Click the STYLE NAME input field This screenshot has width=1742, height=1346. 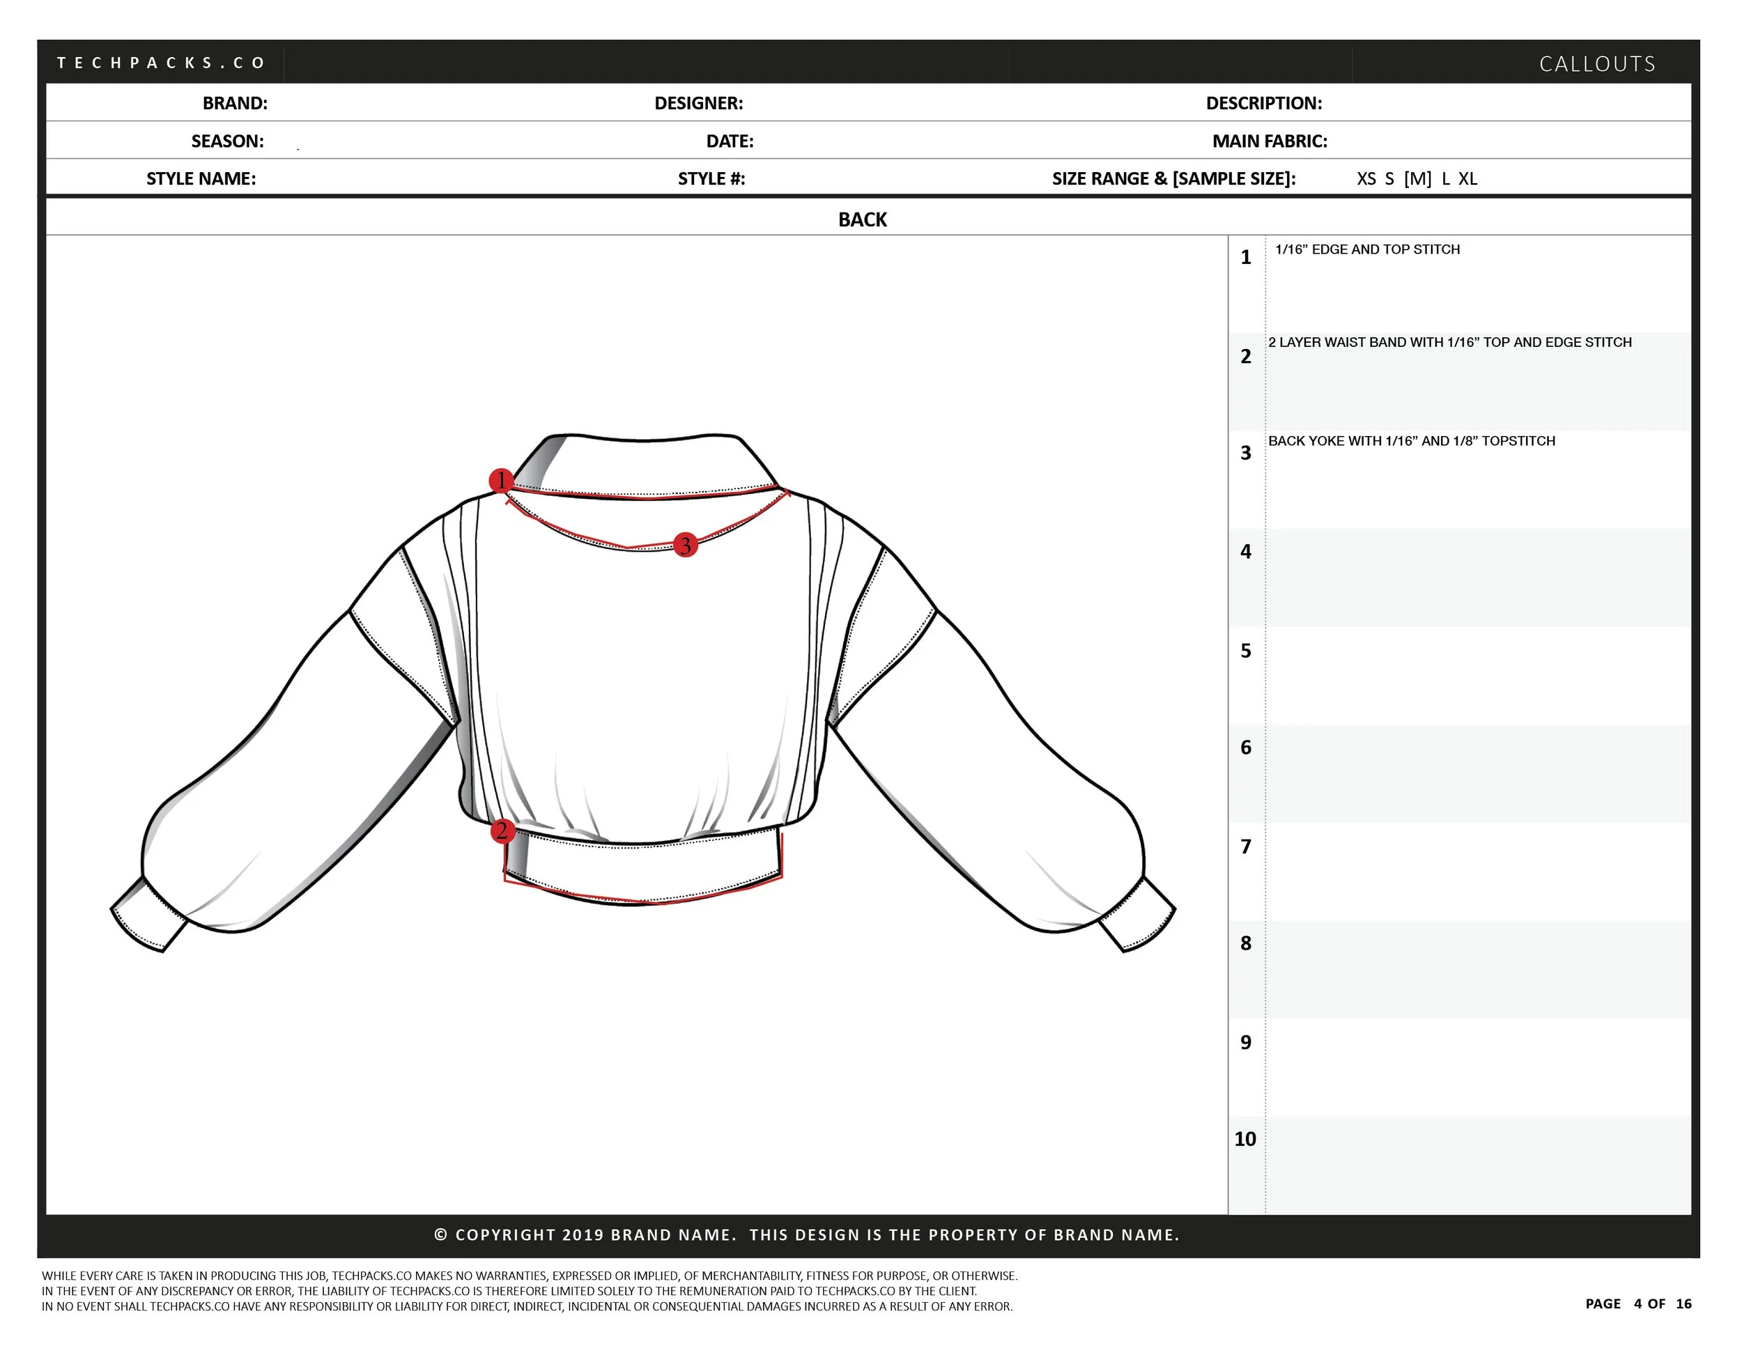point(359,178)
